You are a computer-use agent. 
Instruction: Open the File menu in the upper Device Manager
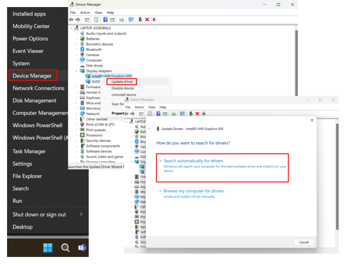(x=73, y=13)
